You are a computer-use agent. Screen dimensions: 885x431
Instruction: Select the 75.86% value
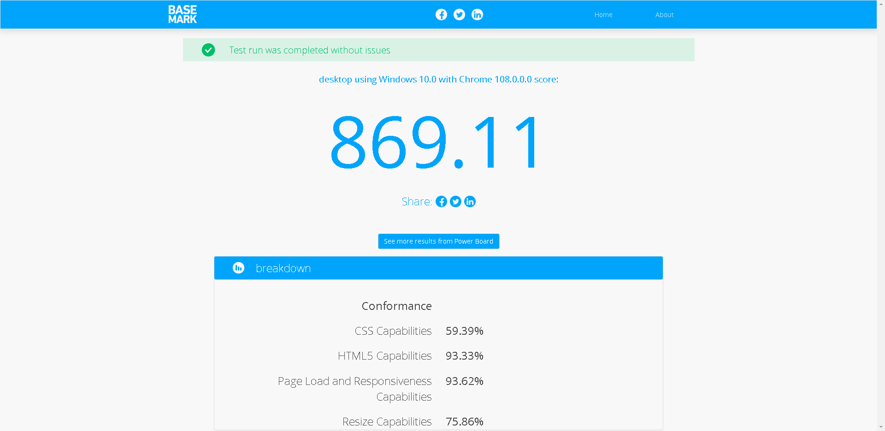464,422
